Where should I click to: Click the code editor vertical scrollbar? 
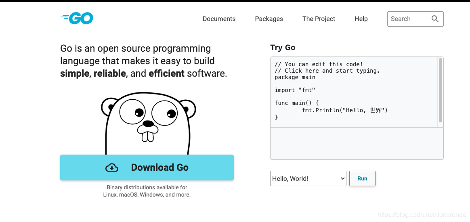tap(441, 90)
